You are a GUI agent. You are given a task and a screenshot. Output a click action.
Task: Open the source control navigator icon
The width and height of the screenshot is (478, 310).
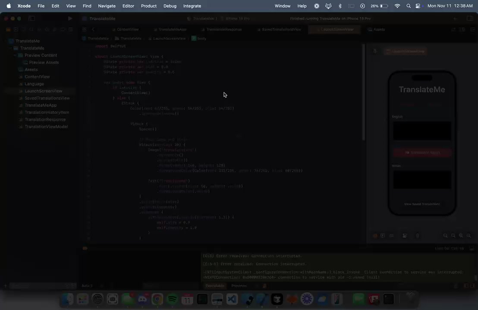click(x=16, y=30)
